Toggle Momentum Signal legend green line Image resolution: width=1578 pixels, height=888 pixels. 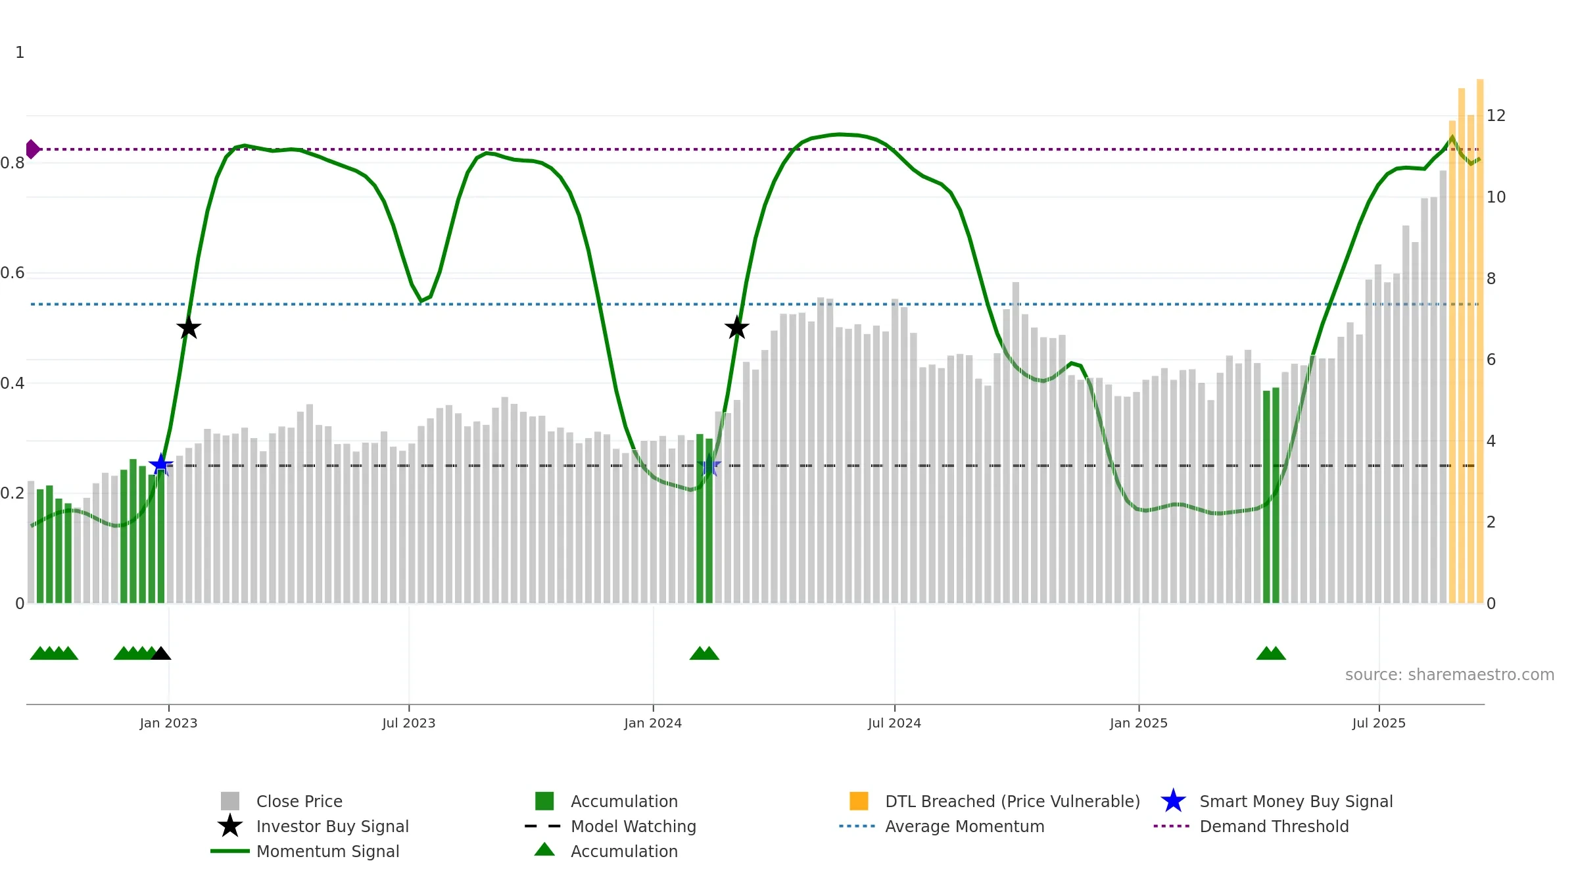click(x=229, y=851)
